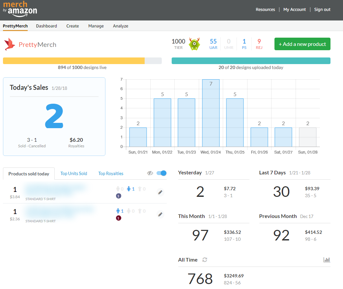Image resolution: width=343 pixels, height=289 pixels.
Task: Click Last 7 Days total of 30
Action: (281, 192)
